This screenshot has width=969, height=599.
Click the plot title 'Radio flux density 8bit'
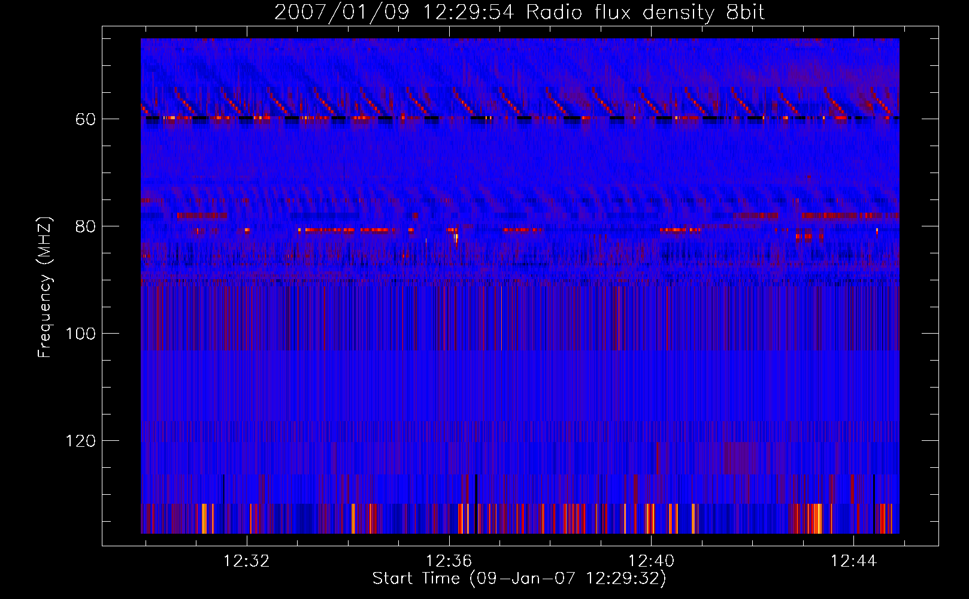click(645, 13)
